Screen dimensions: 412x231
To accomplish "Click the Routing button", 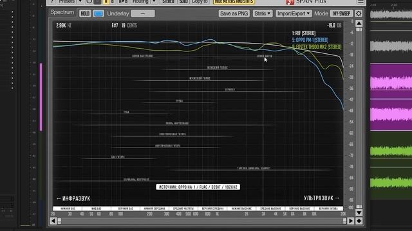I will tap(140, 1).
